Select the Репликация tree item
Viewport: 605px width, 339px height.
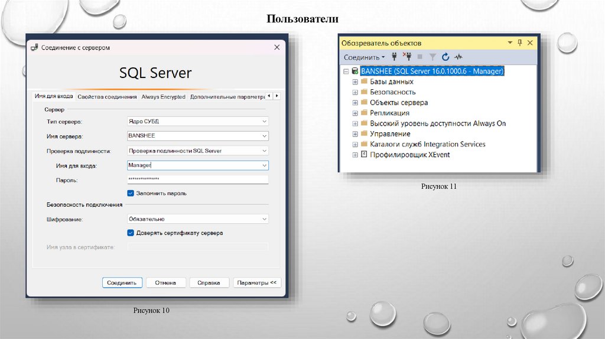tap(389, 113)
